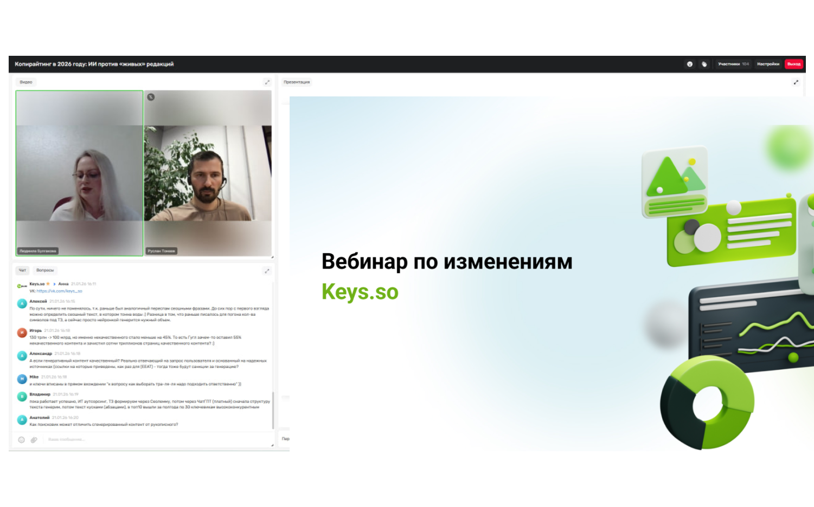The width and height of the screenshot is (814, 507).
Task: Switch to the Чат tab
Action: pos(22,270)
